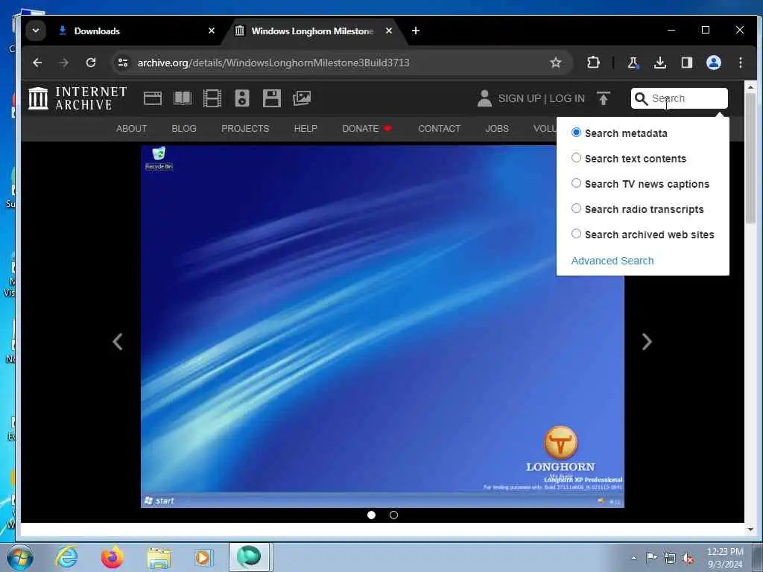This screenshot has width=763, height=572.
Task: Show second carousel image dot
Action: click(x=393, y=515)
